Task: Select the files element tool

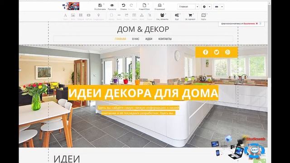Action: click(150, 15)
